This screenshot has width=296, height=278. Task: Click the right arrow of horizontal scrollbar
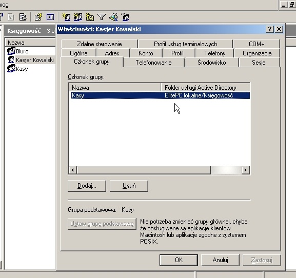click(x=246, y=170)
